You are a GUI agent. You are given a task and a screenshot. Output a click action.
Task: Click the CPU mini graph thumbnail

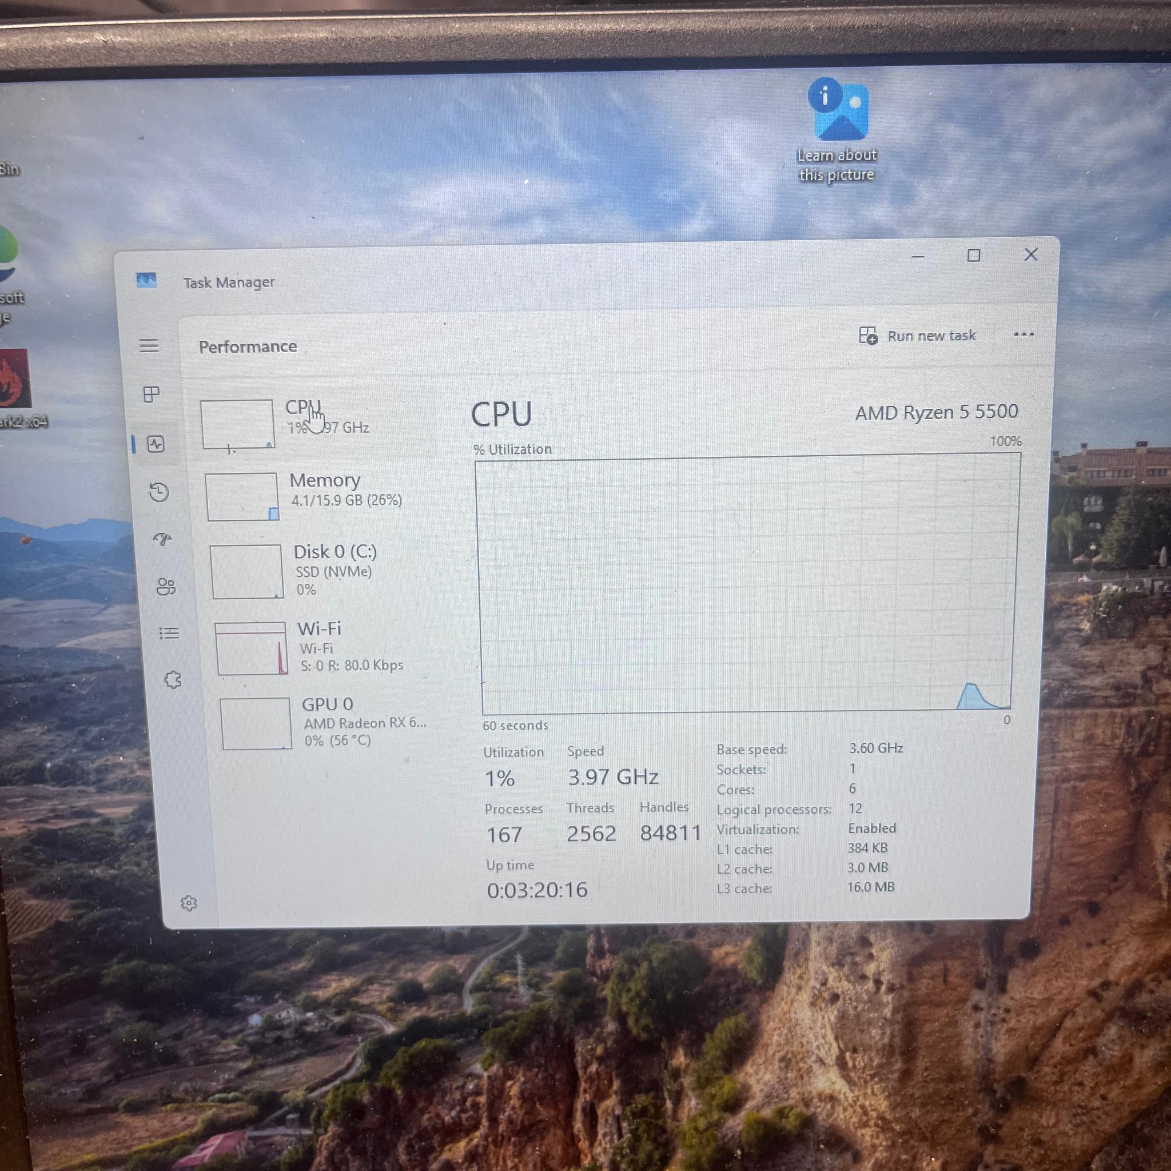point(238,424)
